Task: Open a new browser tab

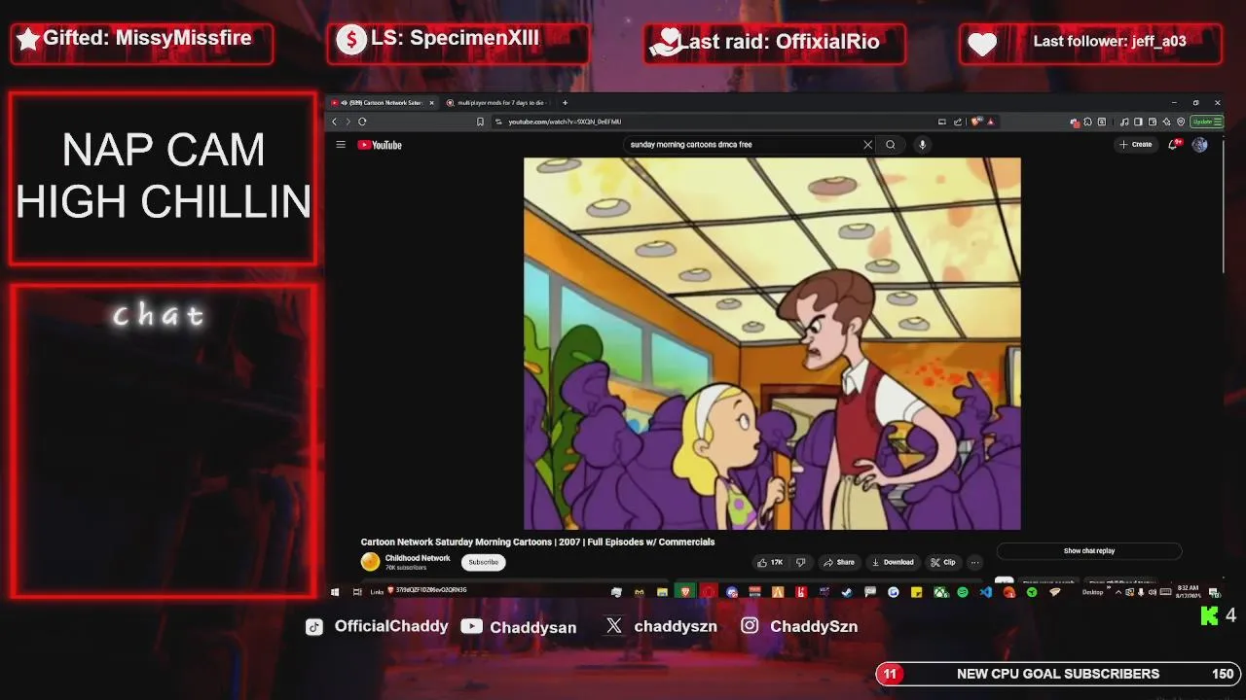Action: (x=565, y=102)
